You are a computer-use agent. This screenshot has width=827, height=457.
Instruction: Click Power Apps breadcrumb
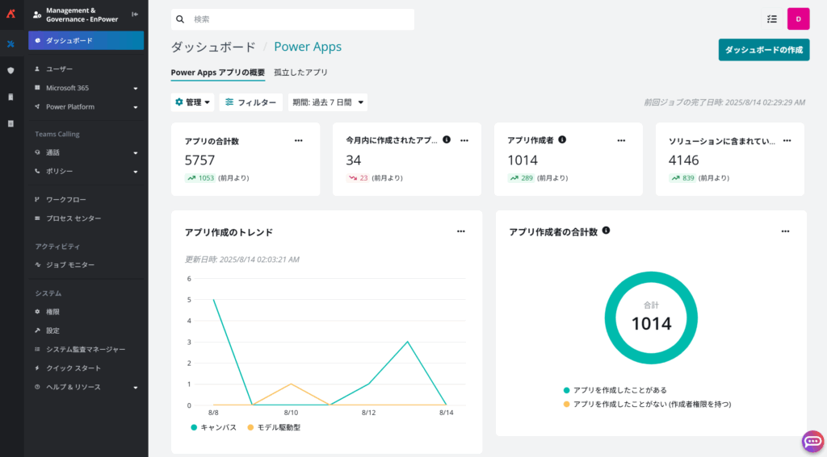[308, 47]
